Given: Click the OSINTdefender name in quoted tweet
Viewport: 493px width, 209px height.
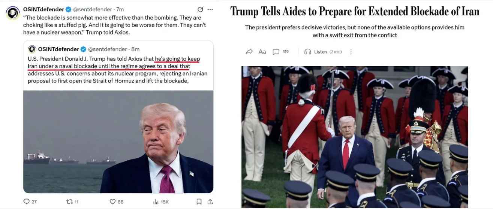Looking at the screenshot, I should [58, 49].
